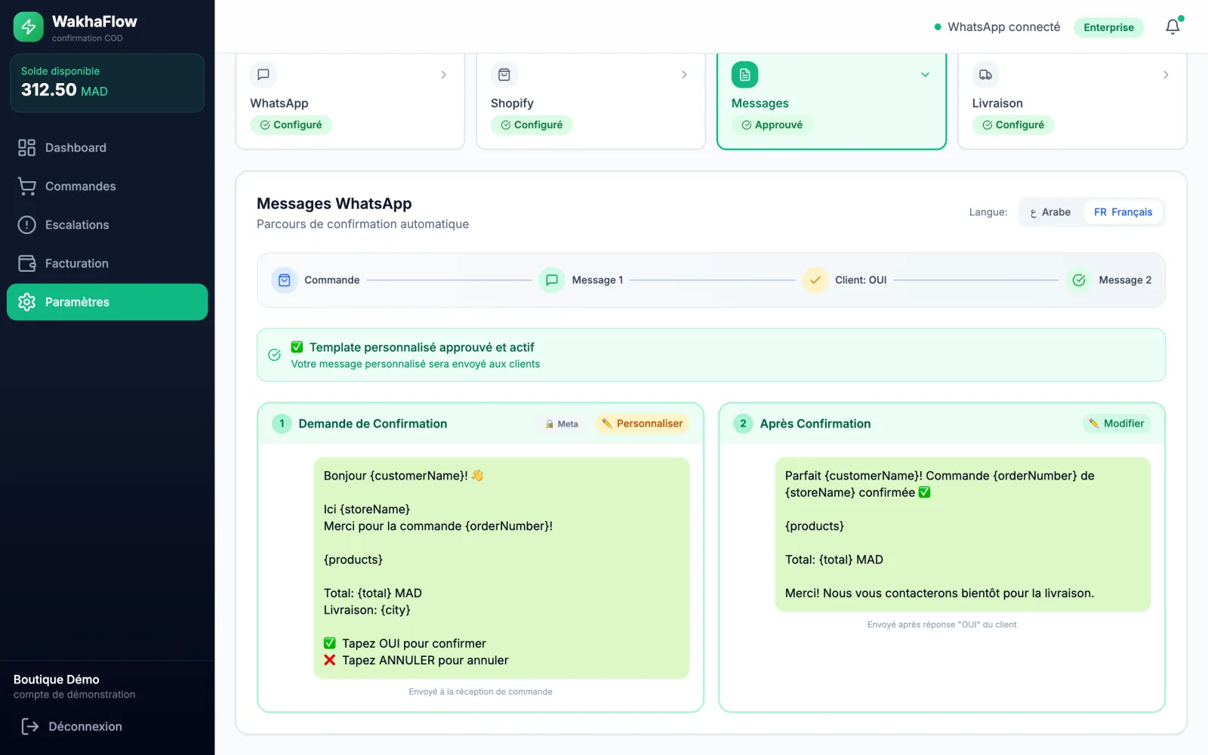The width and height of the screenshot is (1208, 755).
Task: Click the Configuré badge under Livraison
Action: coord(1013,125)
